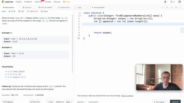Go to Prev problem

point(50,102)
